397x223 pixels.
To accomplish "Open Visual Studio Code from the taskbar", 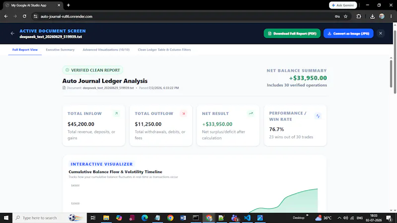I will [247, 218].
